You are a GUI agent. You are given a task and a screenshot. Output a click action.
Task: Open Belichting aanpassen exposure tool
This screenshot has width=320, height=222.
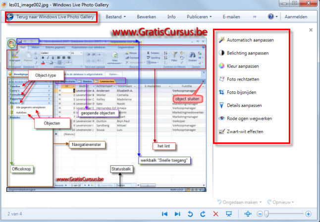[x=244, y=53]
